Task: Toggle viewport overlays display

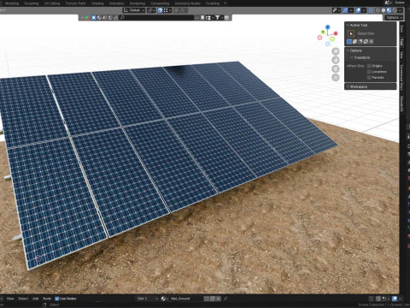Action: pos(358,10)
